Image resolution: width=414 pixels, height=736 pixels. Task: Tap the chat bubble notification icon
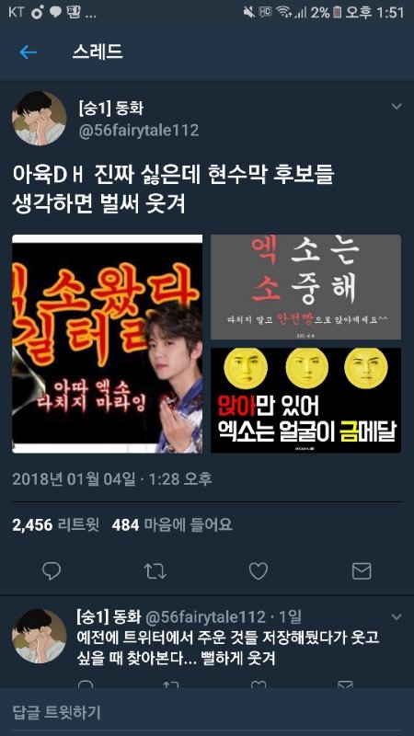(x=56, y=12)
